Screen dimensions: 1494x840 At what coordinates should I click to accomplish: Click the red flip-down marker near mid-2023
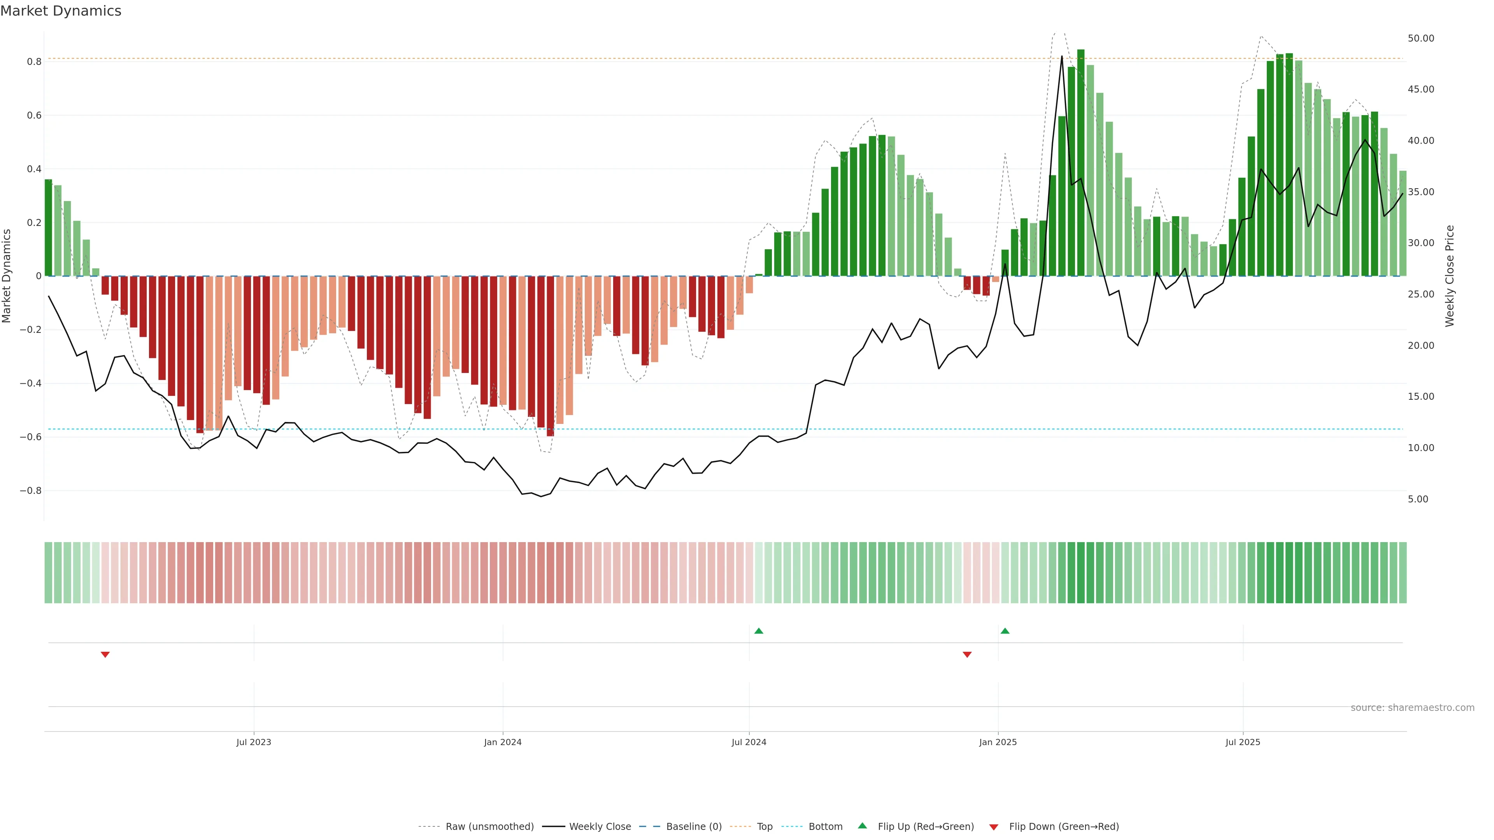(x=105, y=654)
